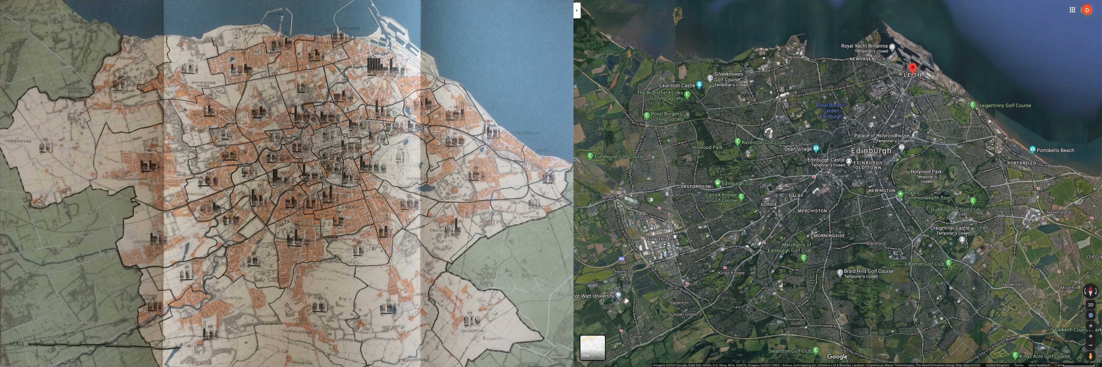Click the NEWHAVEN label
Screen dimensions: 1102x367
pyautogui.click(x=862, y=59)
